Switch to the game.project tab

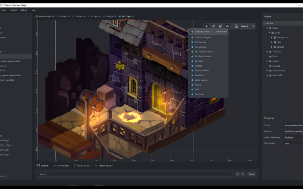tap(45, 17)
